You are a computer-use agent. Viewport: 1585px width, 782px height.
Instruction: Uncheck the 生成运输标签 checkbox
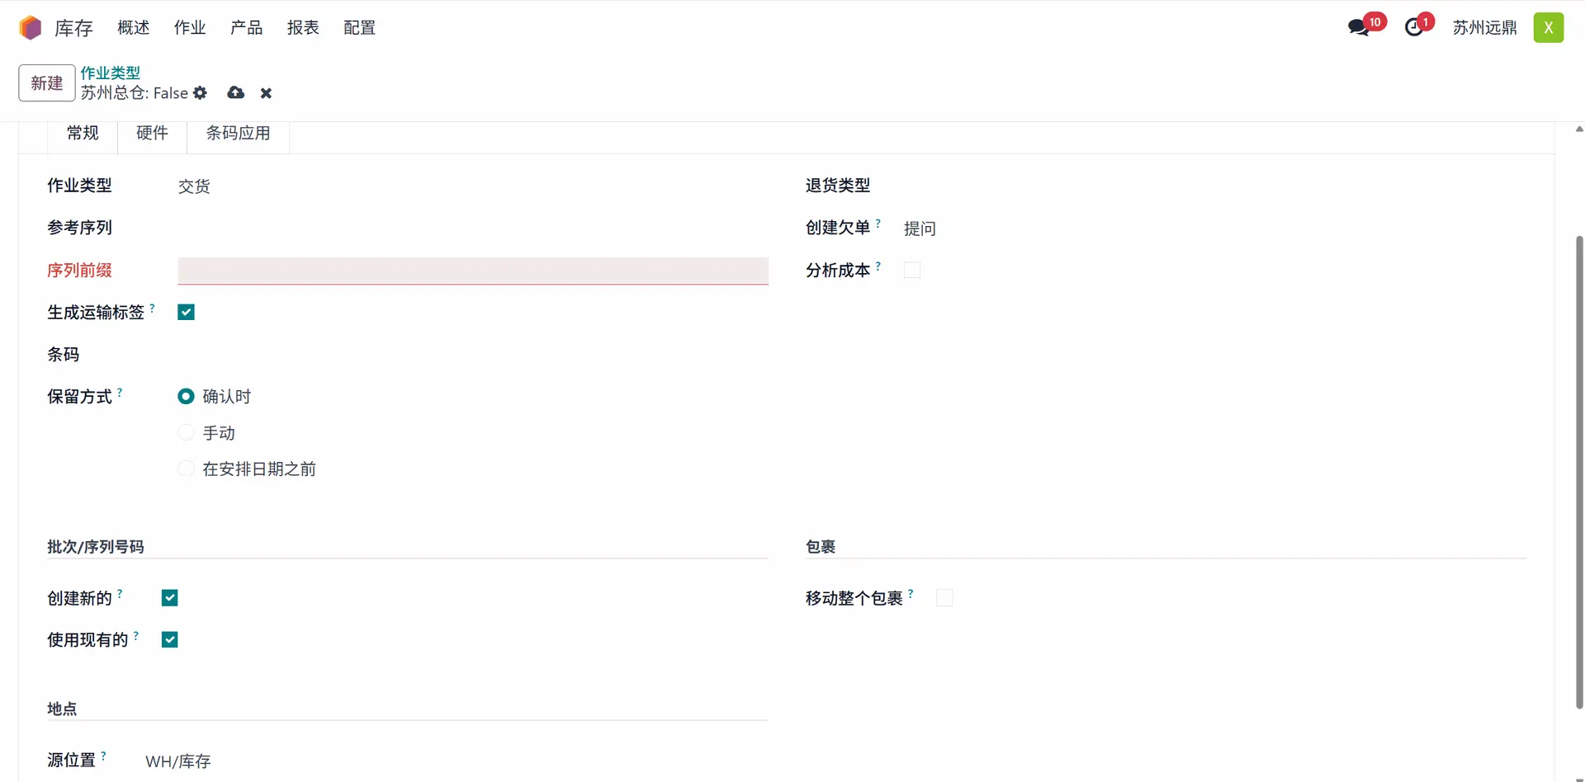point(187,313)
